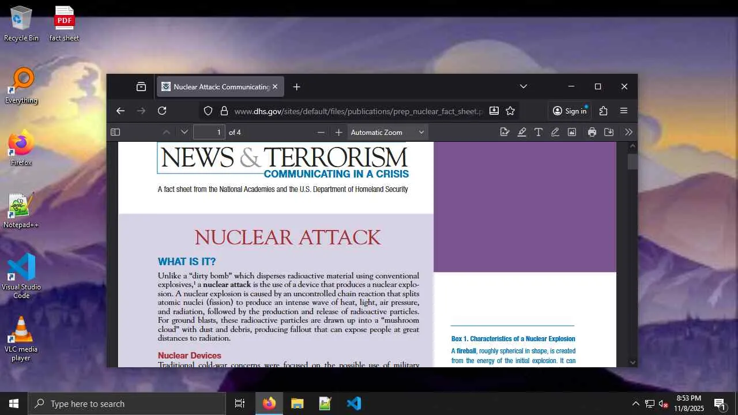This screenshot has height=415, width=738.
Task: Select the Firefox desktop shortcut
Action: point(21,148)
